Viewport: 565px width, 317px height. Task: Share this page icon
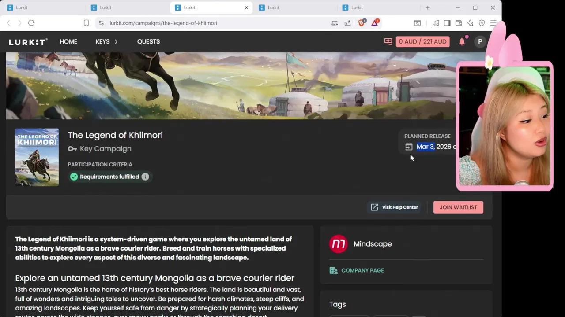(347, 23)
